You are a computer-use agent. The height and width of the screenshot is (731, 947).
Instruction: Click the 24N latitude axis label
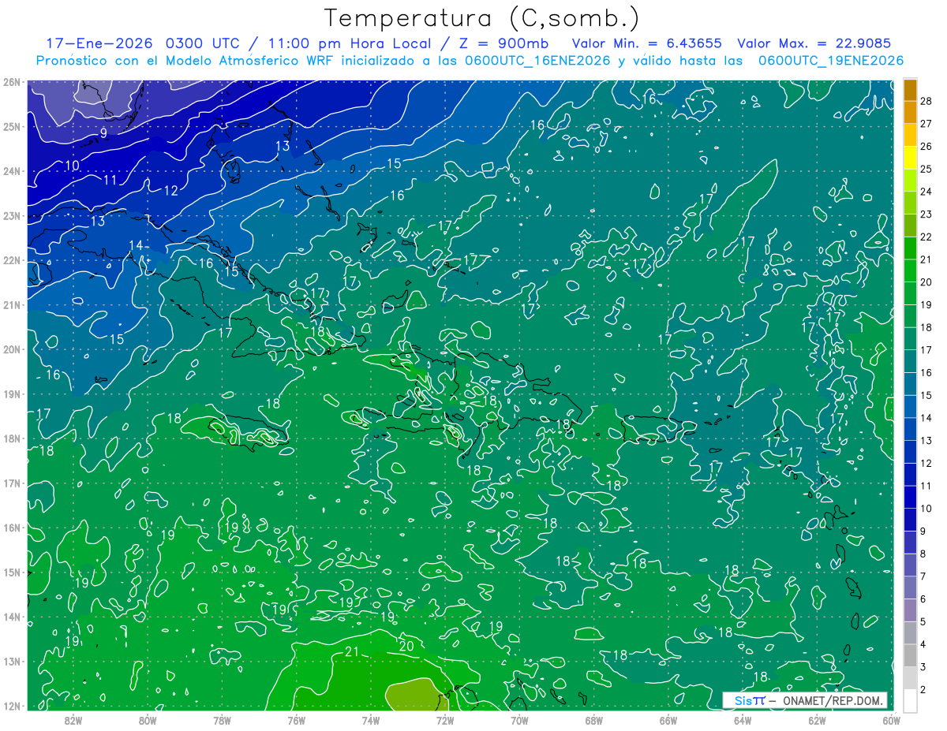pyautogui.click(x=12, y=171)
